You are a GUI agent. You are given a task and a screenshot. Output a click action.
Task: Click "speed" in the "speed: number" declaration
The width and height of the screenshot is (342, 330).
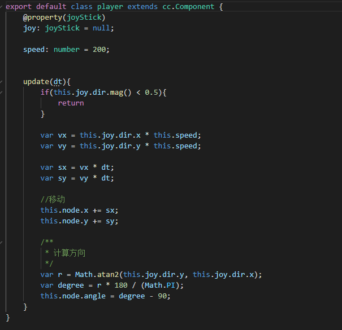pyautogui.click(x=34, y=50)
